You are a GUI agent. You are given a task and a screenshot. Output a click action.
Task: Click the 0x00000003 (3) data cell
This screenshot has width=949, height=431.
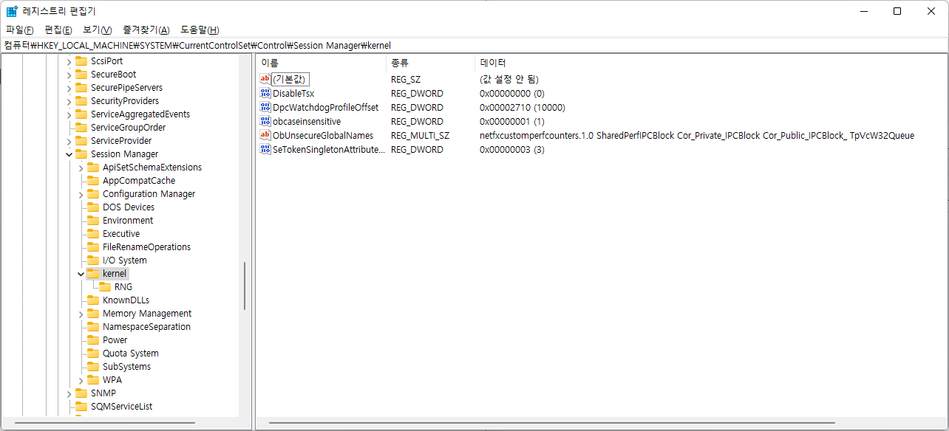pyautogui.click(x=512, y=149)
